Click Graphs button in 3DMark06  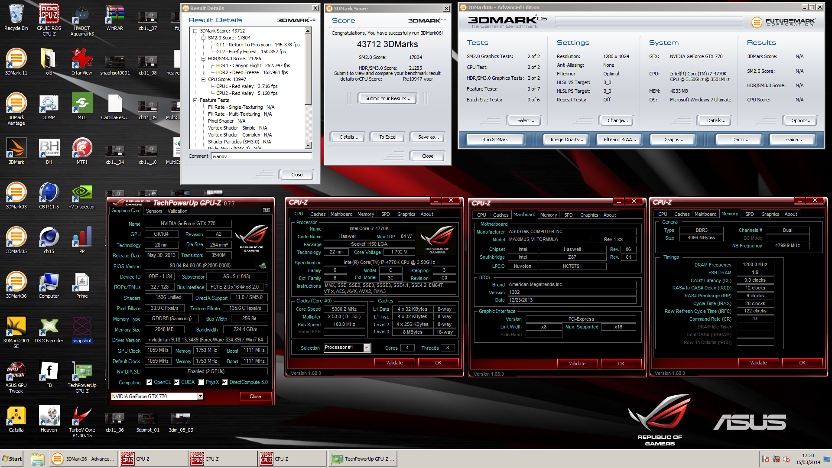pos(674,140)
